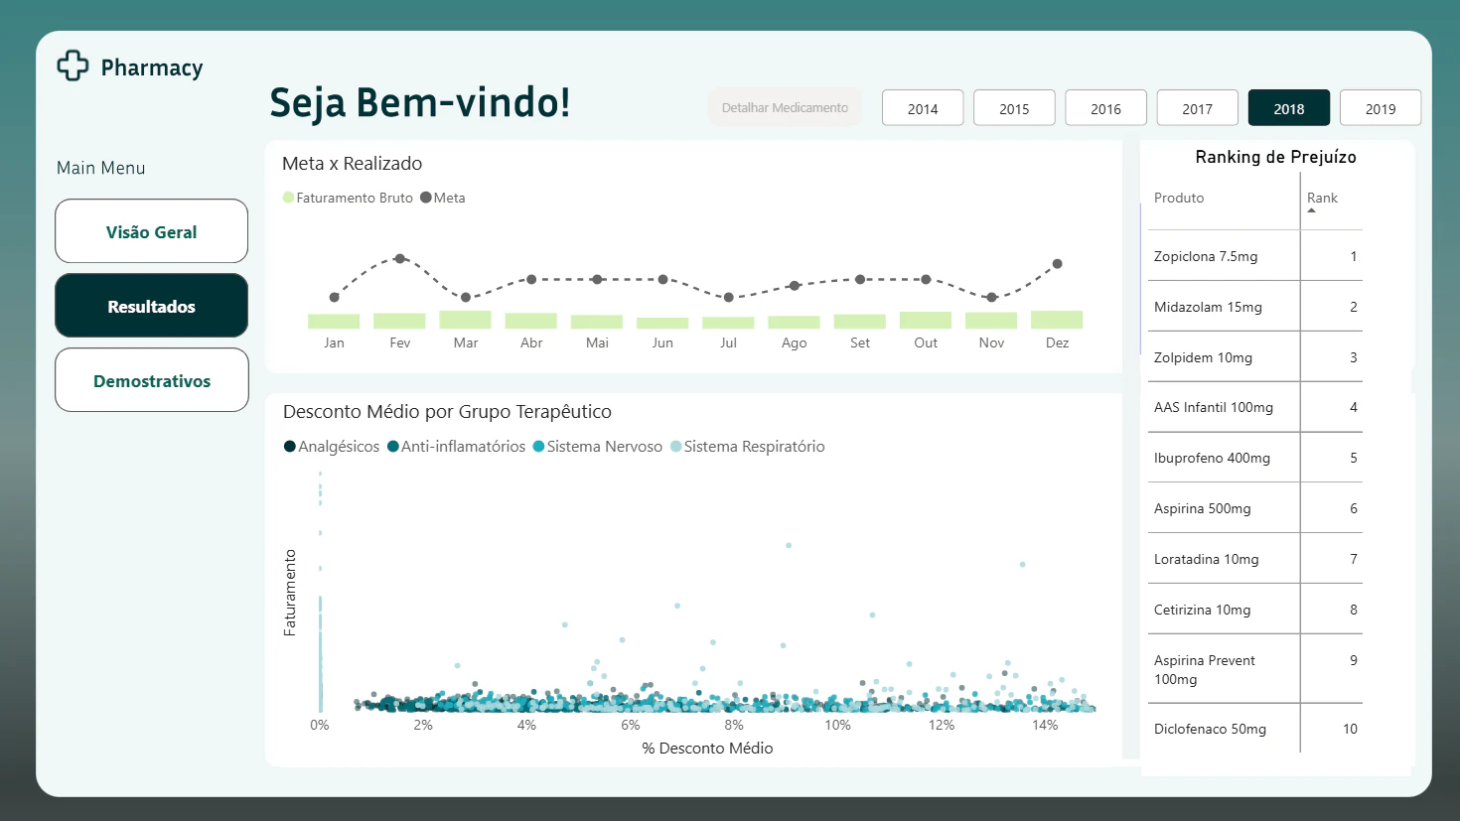Screen dimensions: 1460x821
Task: Click the Abr month axis label
Action: click(x=531, y=342)
